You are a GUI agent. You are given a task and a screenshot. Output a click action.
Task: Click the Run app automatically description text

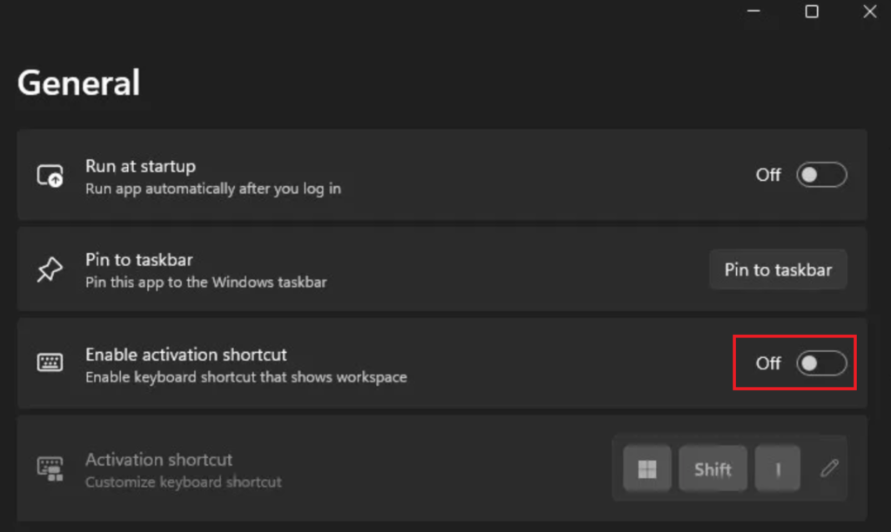212,189
